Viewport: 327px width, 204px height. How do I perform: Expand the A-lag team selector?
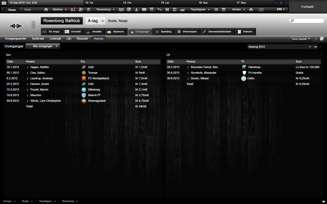103,21
